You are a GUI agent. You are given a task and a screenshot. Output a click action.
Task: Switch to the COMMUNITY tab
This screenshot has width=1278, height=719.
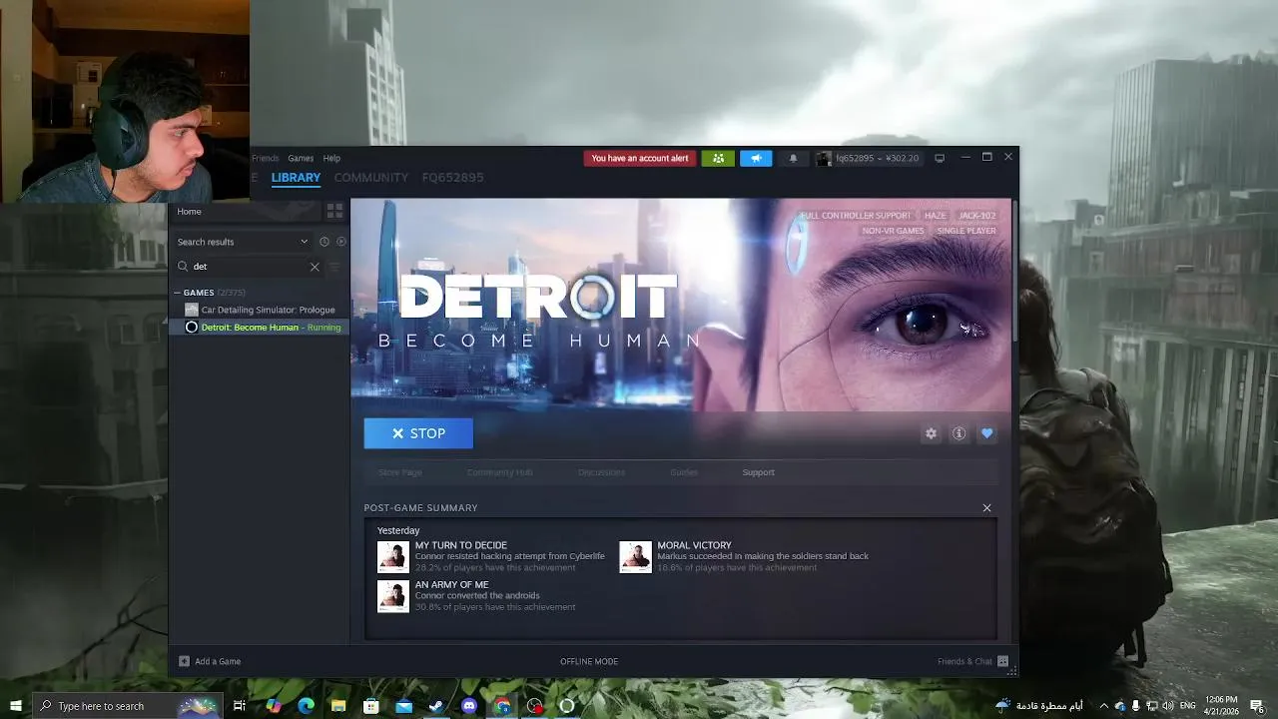click(371, 178)
